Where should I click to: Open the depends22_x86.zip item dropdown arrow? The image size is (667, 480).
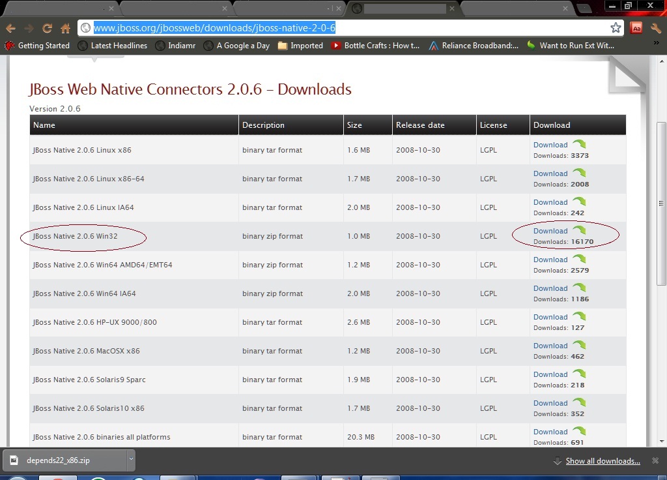(x=131, y=459)
